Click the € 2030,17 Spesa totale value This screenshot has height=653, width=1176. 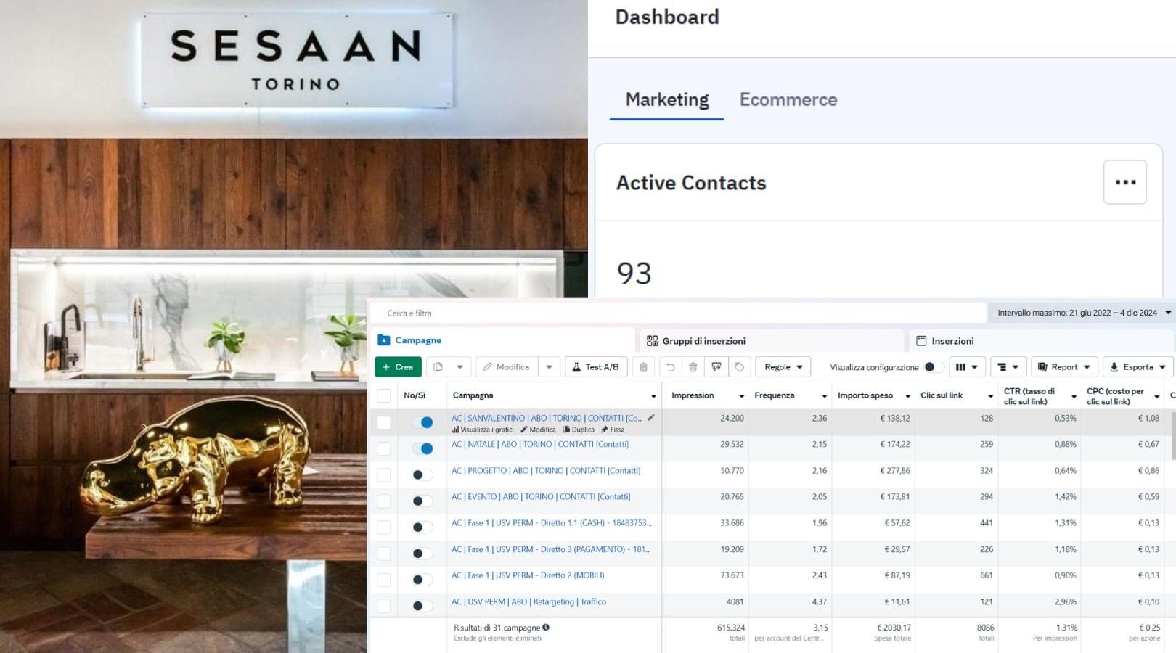tap(893, 628)
